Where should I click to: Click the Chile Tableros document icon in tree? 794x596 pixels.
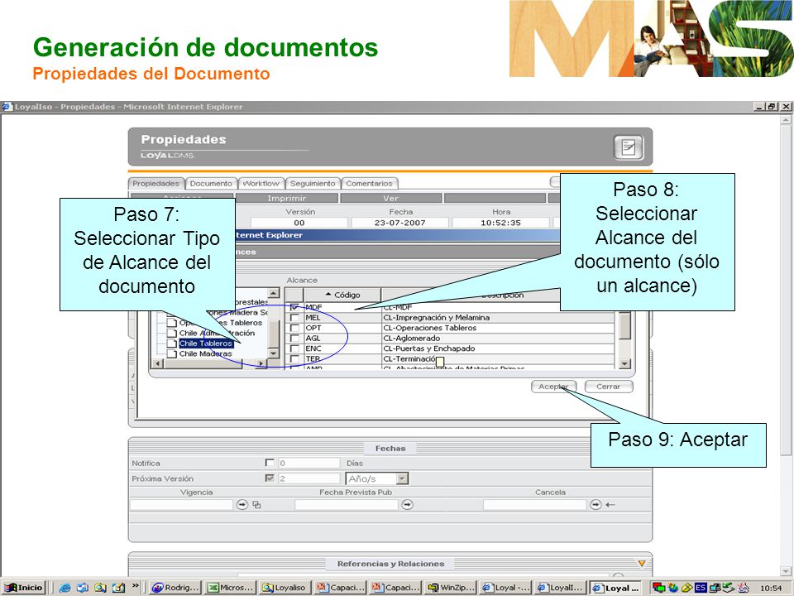click(x=172, y=344)
